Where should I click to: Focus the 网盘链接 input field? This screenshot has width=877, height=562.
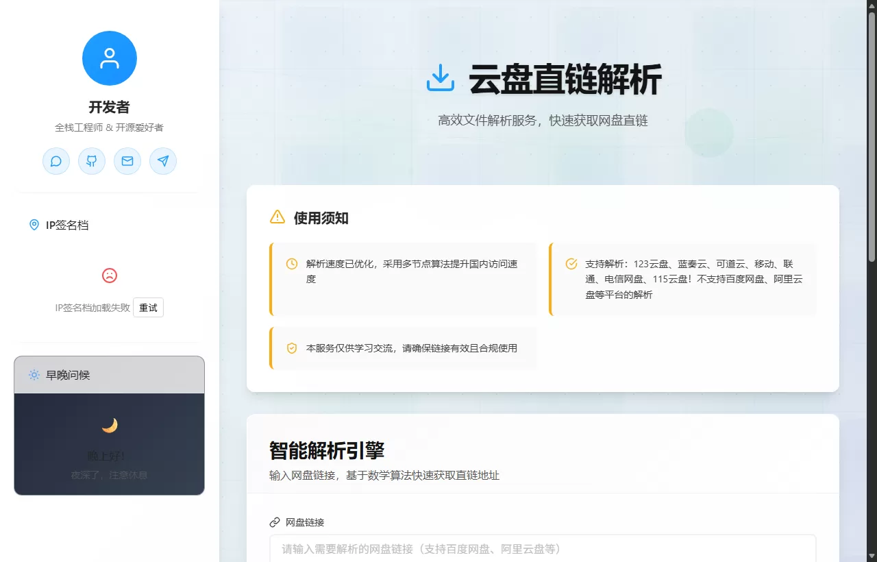[x=543, y=548]
